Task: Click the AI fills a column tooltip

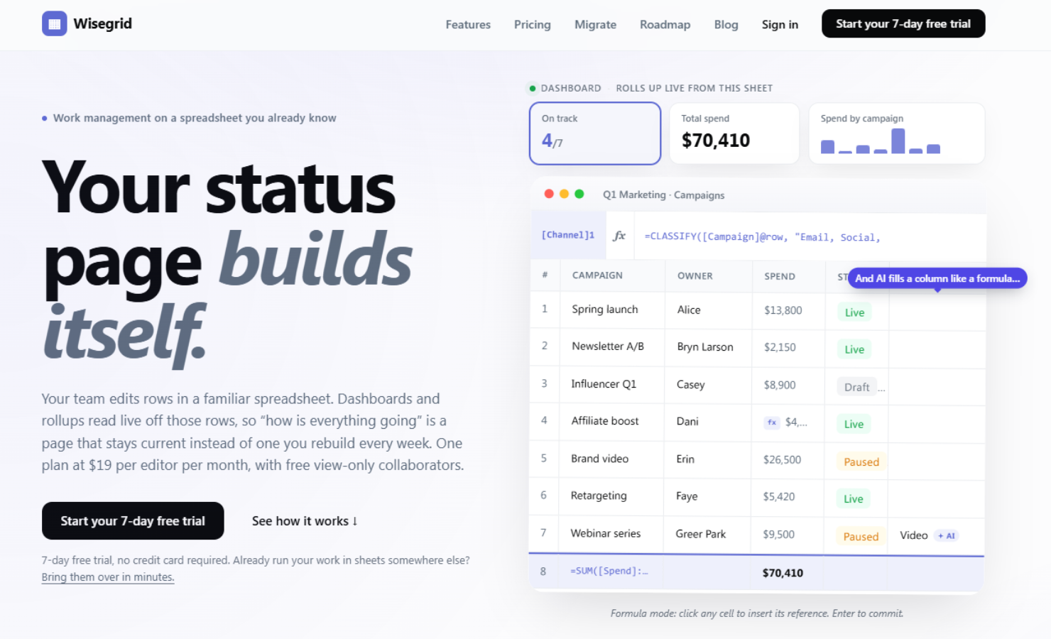Action: [x=937, y=278]
